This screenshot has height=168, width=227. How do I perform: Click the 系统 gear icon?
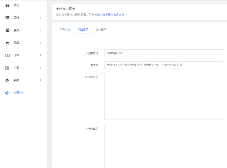[7, 80]
